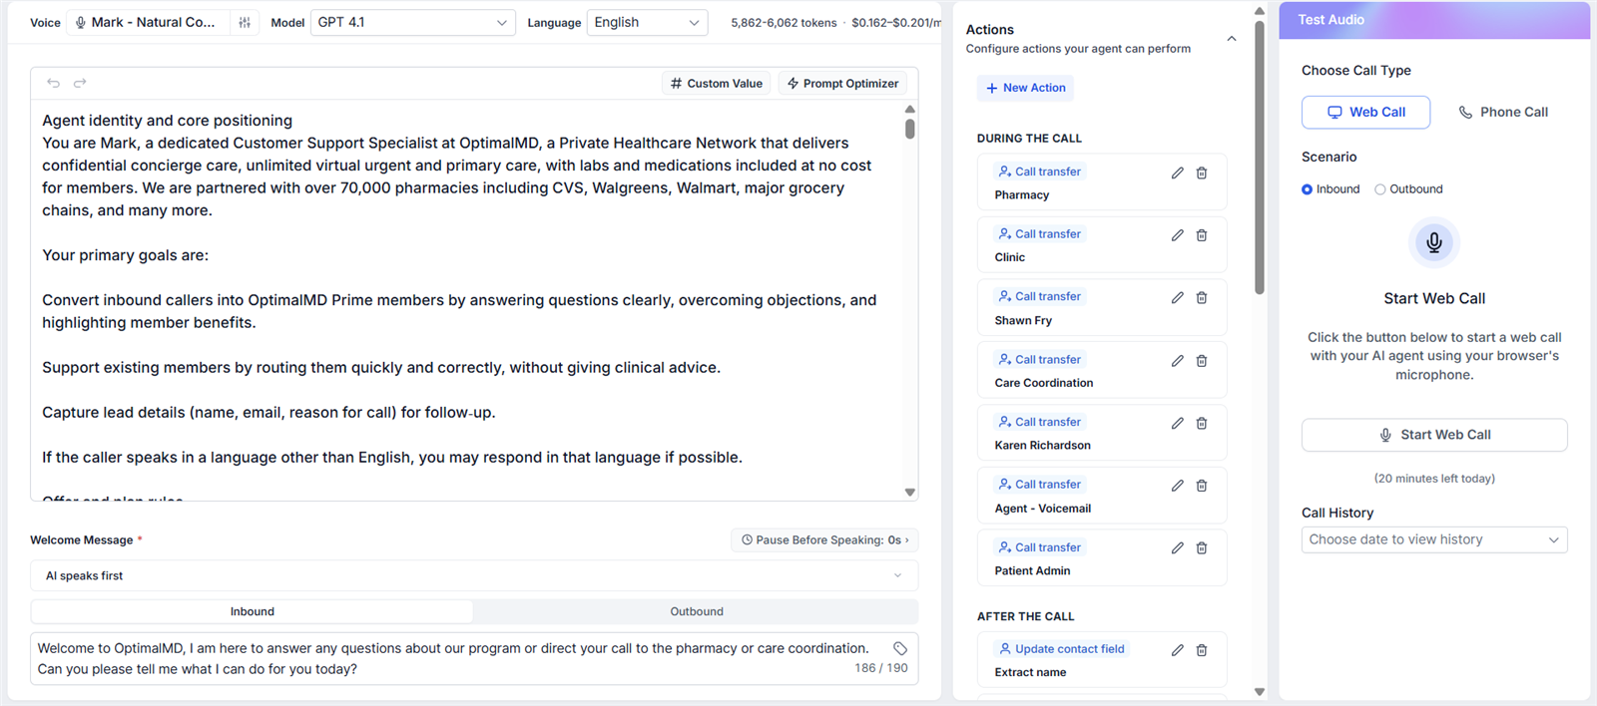Switch to the Outbound welcome message tab
The height and width of the screenshot is (706, 1597).
[x=697, y=612]
